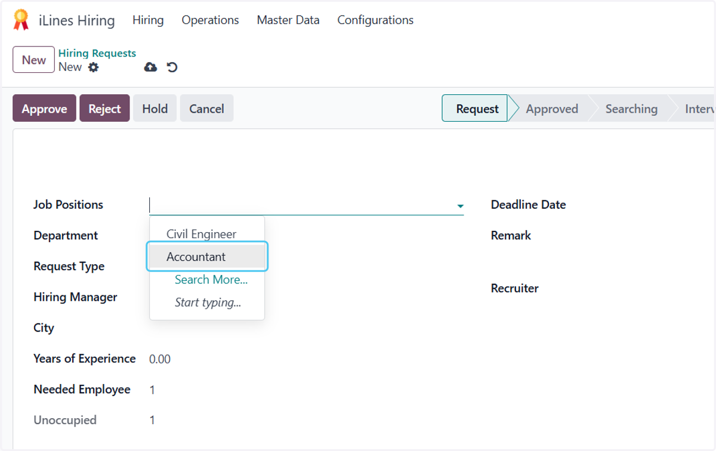Click the Job Positions field label
This screenshot has width=716, height=451.
tap(68, 205)
